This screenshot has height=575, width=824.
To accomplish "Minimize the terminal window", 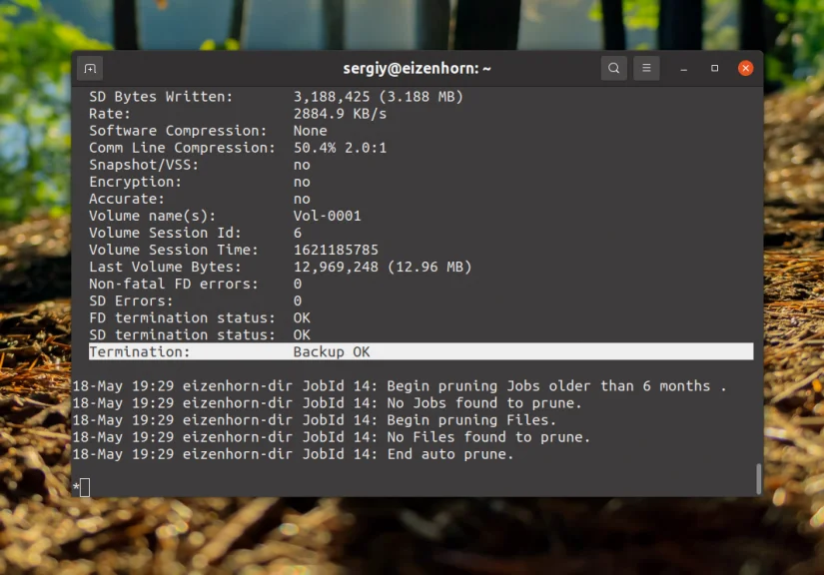I will coord(683,68).
